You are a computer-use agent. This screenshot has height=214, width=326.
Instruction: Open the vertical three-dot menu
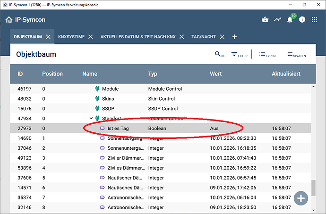click(314, 20)
